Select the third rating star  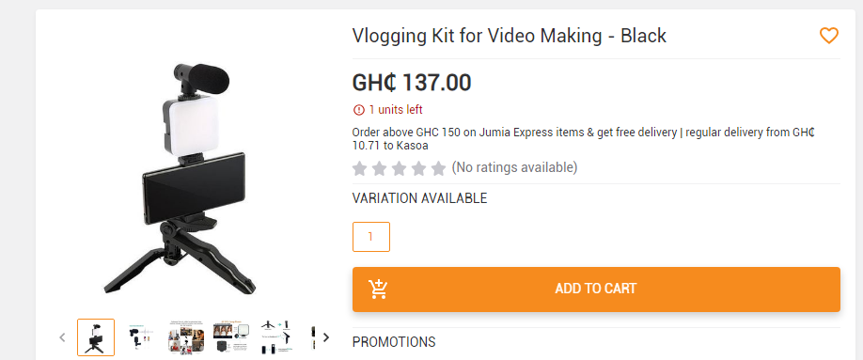(x=399, y=168)
